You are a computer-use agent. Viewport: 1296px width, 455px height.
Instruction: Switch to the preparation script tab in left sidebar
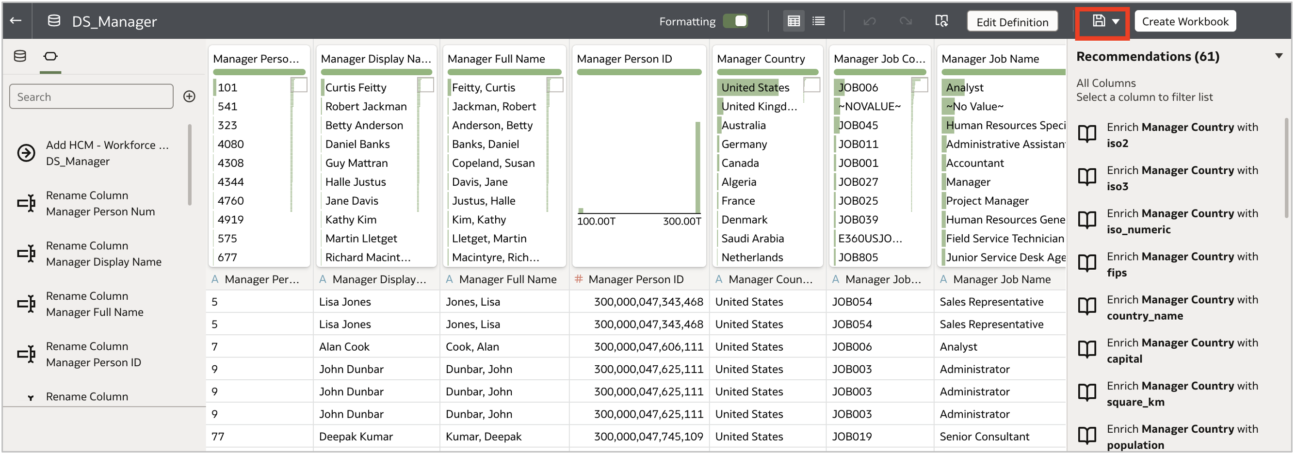tap(50, 56)
